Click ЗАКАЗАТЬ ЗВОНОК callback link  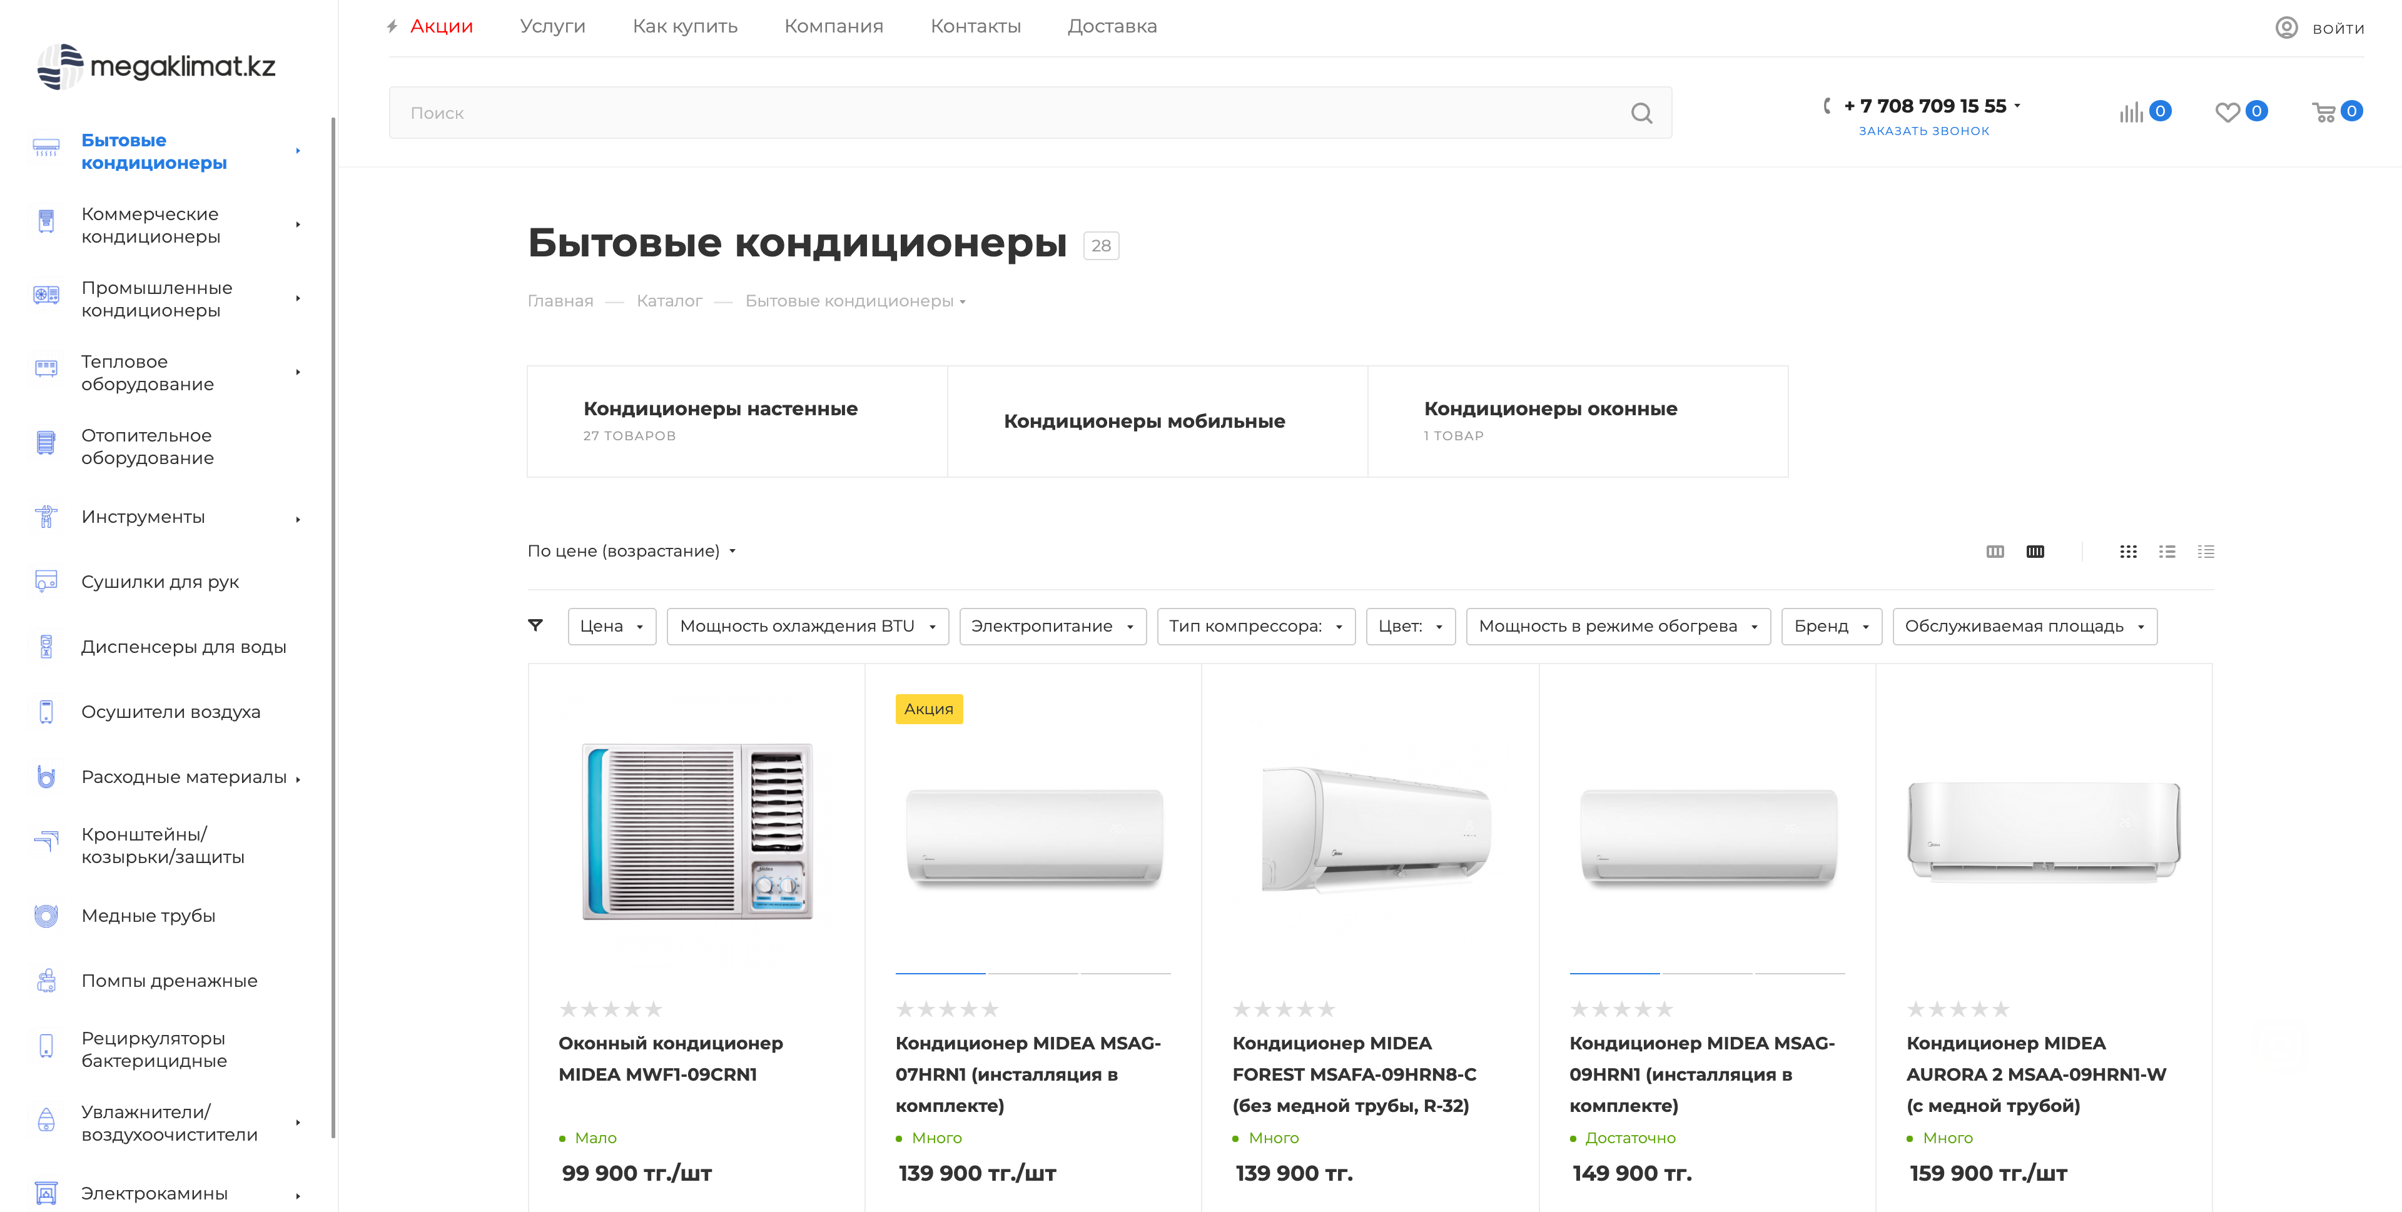[x=1923, y=131]
